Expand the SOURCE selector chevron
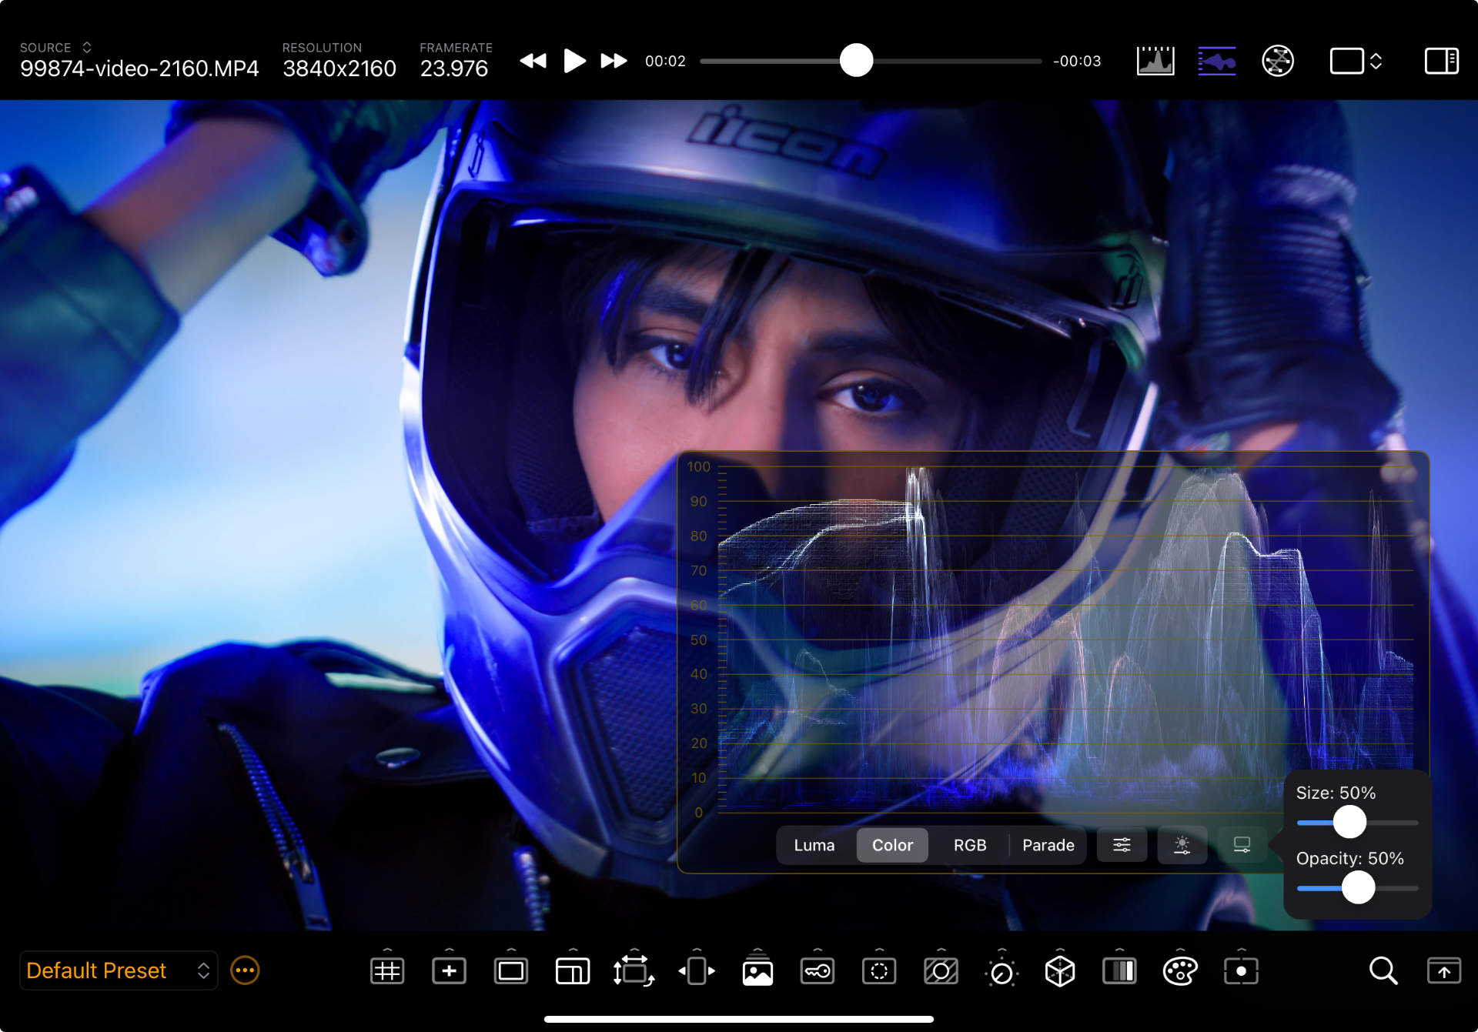The image size is (1478, 1032). coord(87,48)
